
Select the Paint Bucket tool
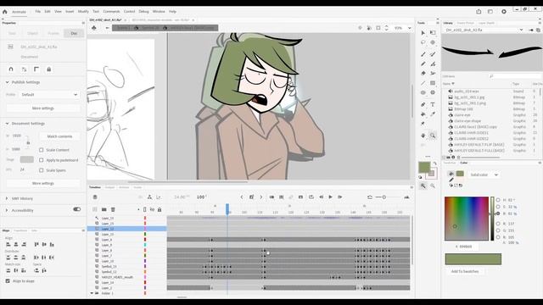coord(423,114)
